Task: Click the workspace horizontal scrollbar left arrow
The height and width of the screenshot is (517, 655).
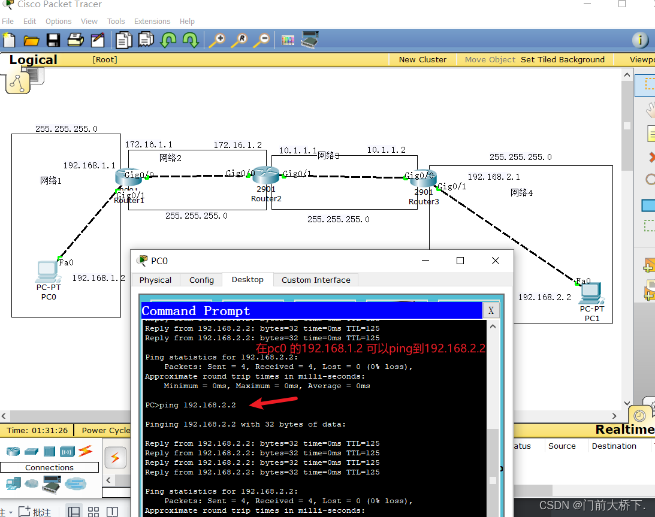Action: click(x=4, y=416)
